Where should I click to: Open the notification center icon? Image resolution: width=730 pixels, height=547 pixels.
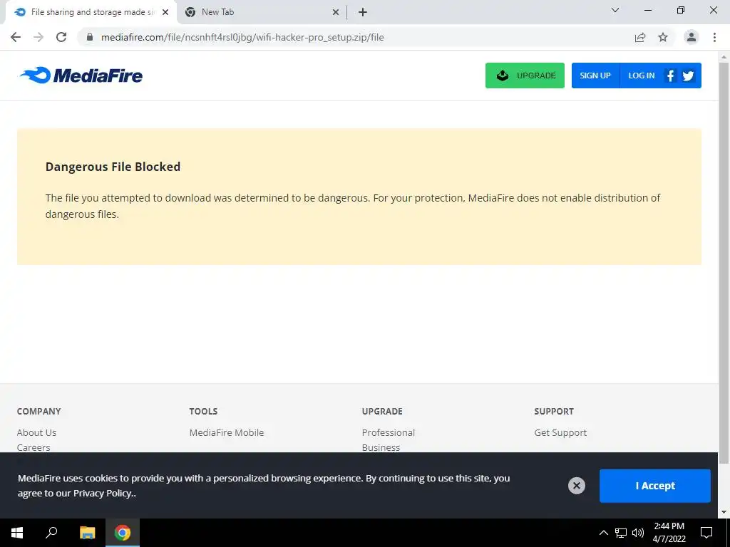[706, 533]
